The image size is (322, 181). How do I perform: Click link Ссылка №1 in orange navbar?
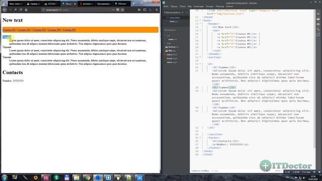[x=9, y=30]
